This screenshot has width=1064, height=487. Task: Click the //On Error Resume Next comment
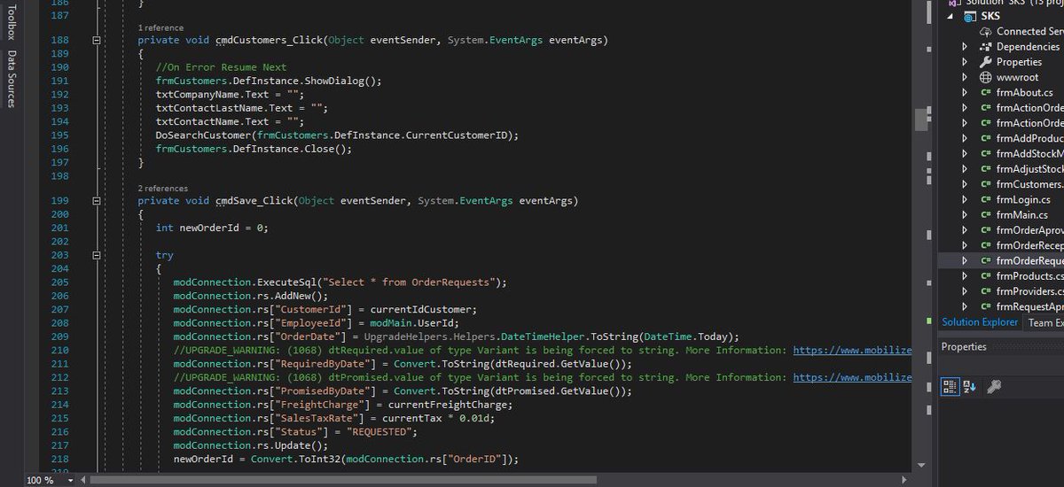(221, 67)
